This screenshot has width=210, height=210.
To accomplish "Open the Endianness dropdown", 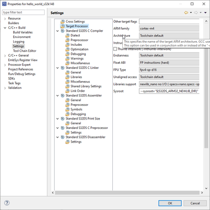I will pos(169,55).
